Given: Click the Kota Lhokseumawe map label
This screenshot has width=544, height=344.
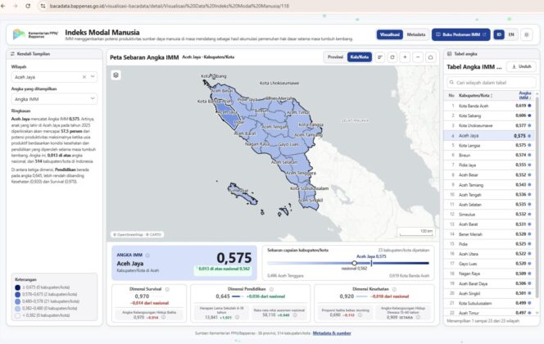Looking at the screenshot, I should point(279,84).
